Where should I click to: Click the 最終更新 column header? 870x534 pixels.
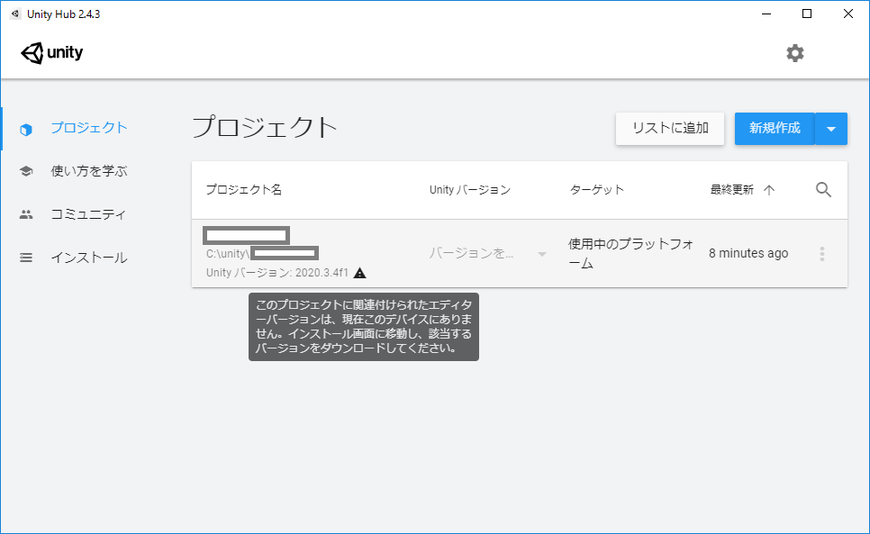(x=732, y=190)
